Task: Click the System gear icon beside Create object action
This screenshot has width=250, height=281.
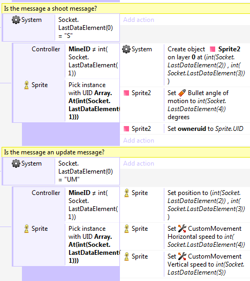Action: pos(126,49)
